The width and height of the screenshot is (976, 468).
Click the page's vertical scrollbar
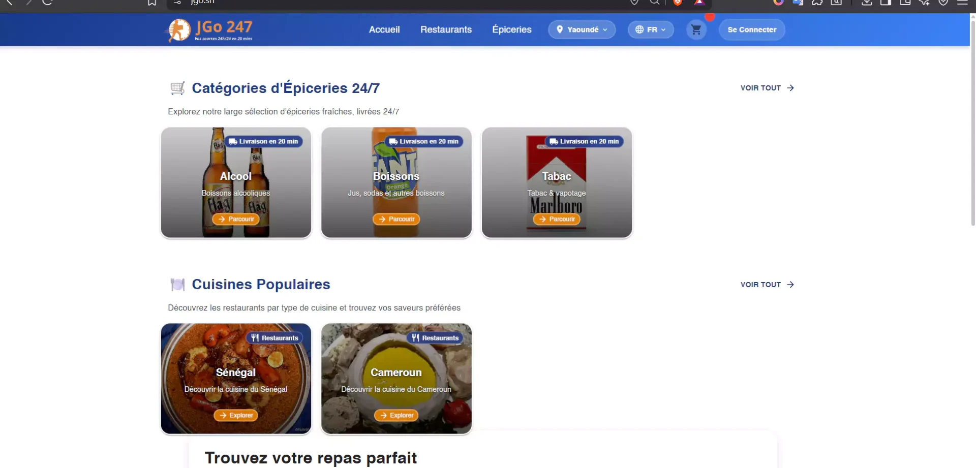972,122
